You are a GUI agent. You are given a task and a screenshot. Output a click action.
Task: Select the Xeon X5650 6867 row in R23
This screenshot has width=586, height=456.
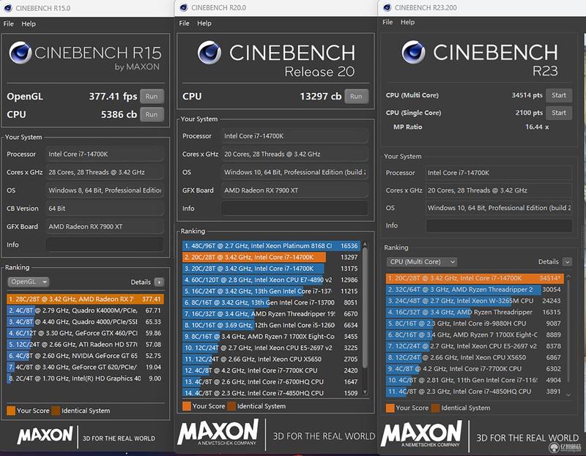(x=474, y=357)
